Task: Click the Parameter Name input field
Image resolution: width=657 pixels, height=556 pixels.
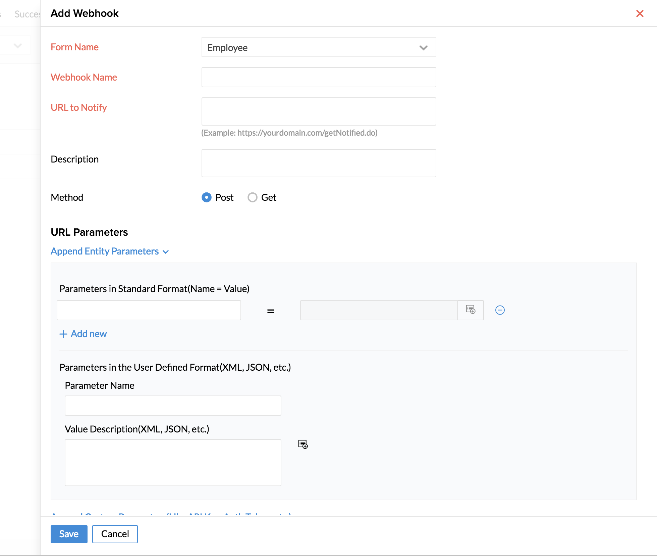Action: pyautogui.click(x=173, y=405)
